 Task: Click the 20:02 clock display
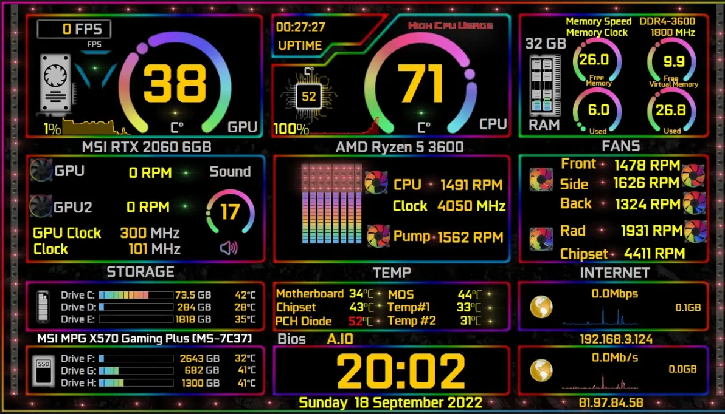pyautogui.click(x=400, y=371)
